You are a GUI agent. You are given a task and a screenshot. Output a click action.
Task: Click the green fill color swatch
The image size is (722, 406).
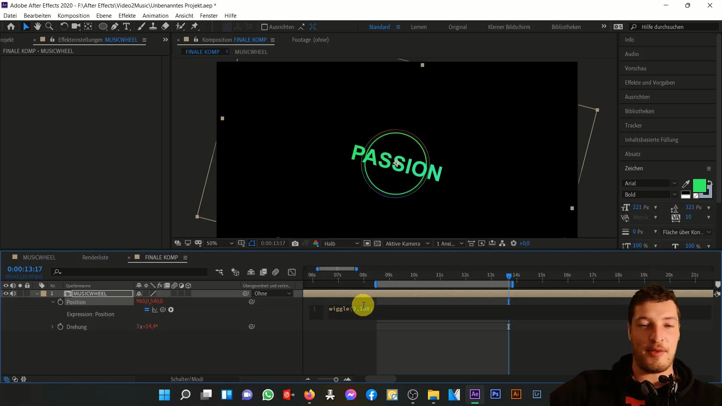(699, 186)
